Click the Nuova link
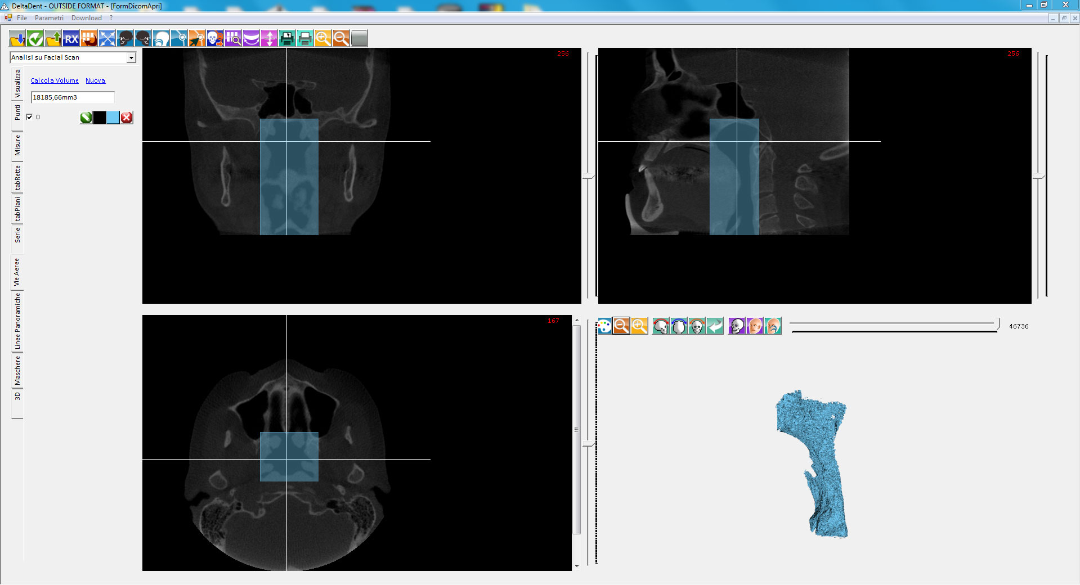The width and height of the screenshot is (1080, 585). click(x=95, y=80)
